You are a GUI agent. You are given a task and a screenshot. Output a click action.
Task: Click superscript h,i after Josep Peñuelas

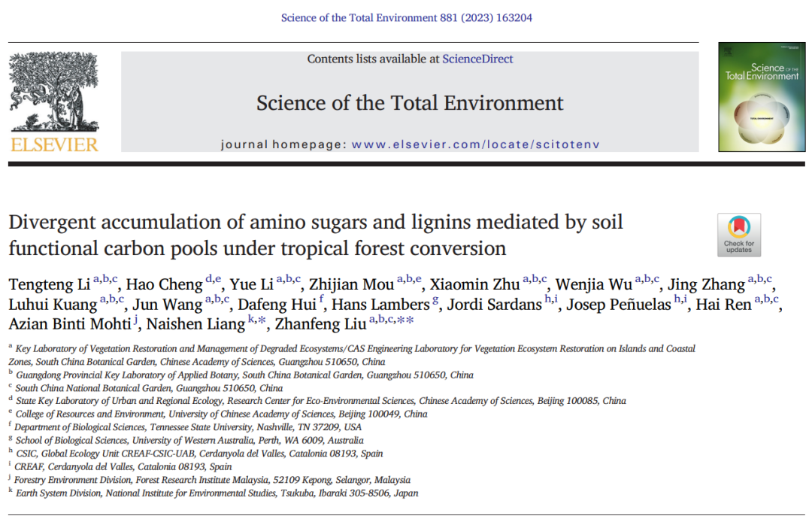(680, 299)
